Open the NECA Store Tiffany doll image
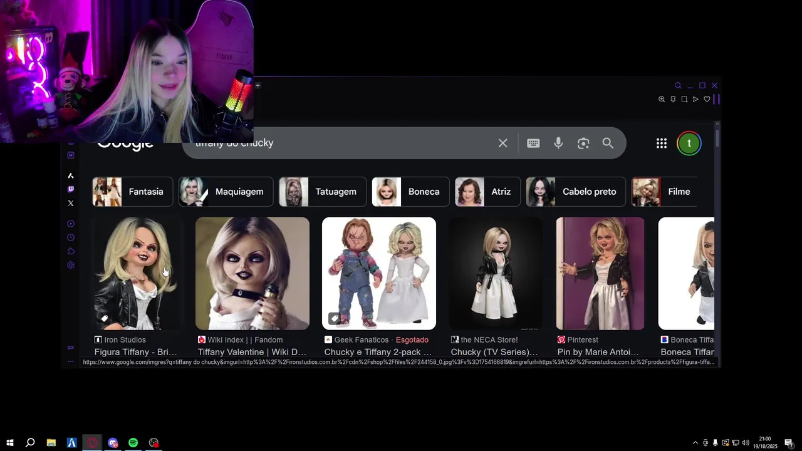802x451 pixels. tap(496, 274)
